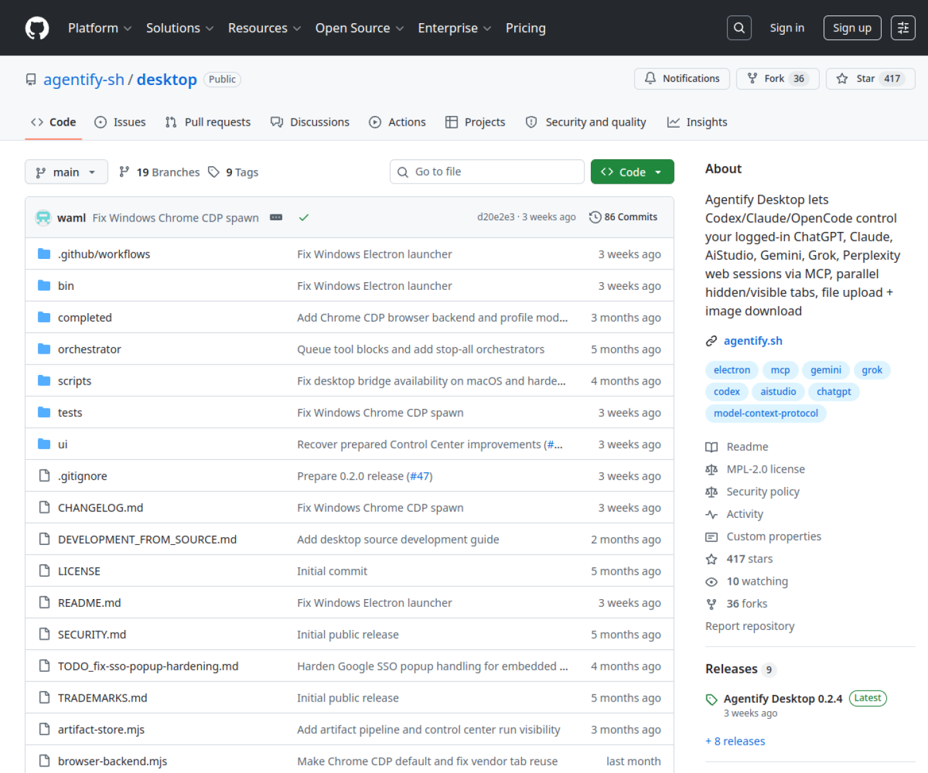The height and width of the screenshot is (773, 928).
Task: Go to the Discussions tab
Action: (x=310, y=122)
